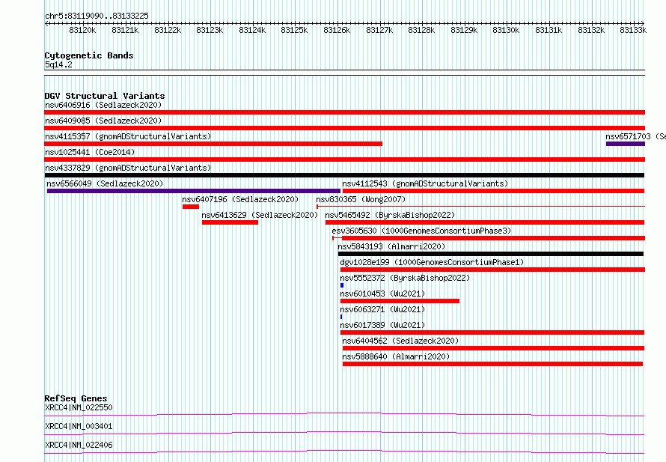The height and width of the screenshot is (462, 666).
Task: Click the small red bar of nsv6407196
Action: tap(191, 207)
